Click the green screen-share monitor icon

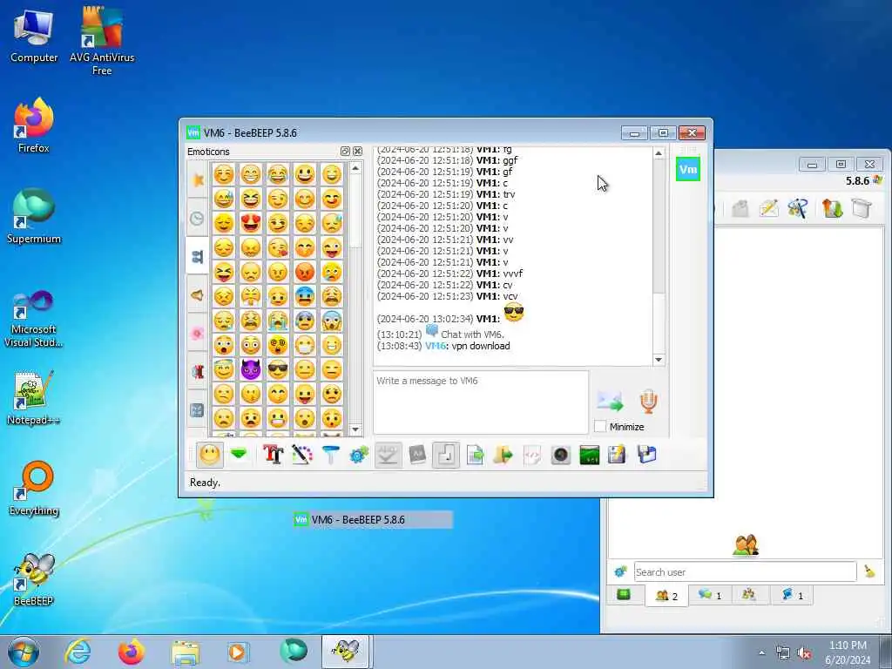click(x=590, y=455)
